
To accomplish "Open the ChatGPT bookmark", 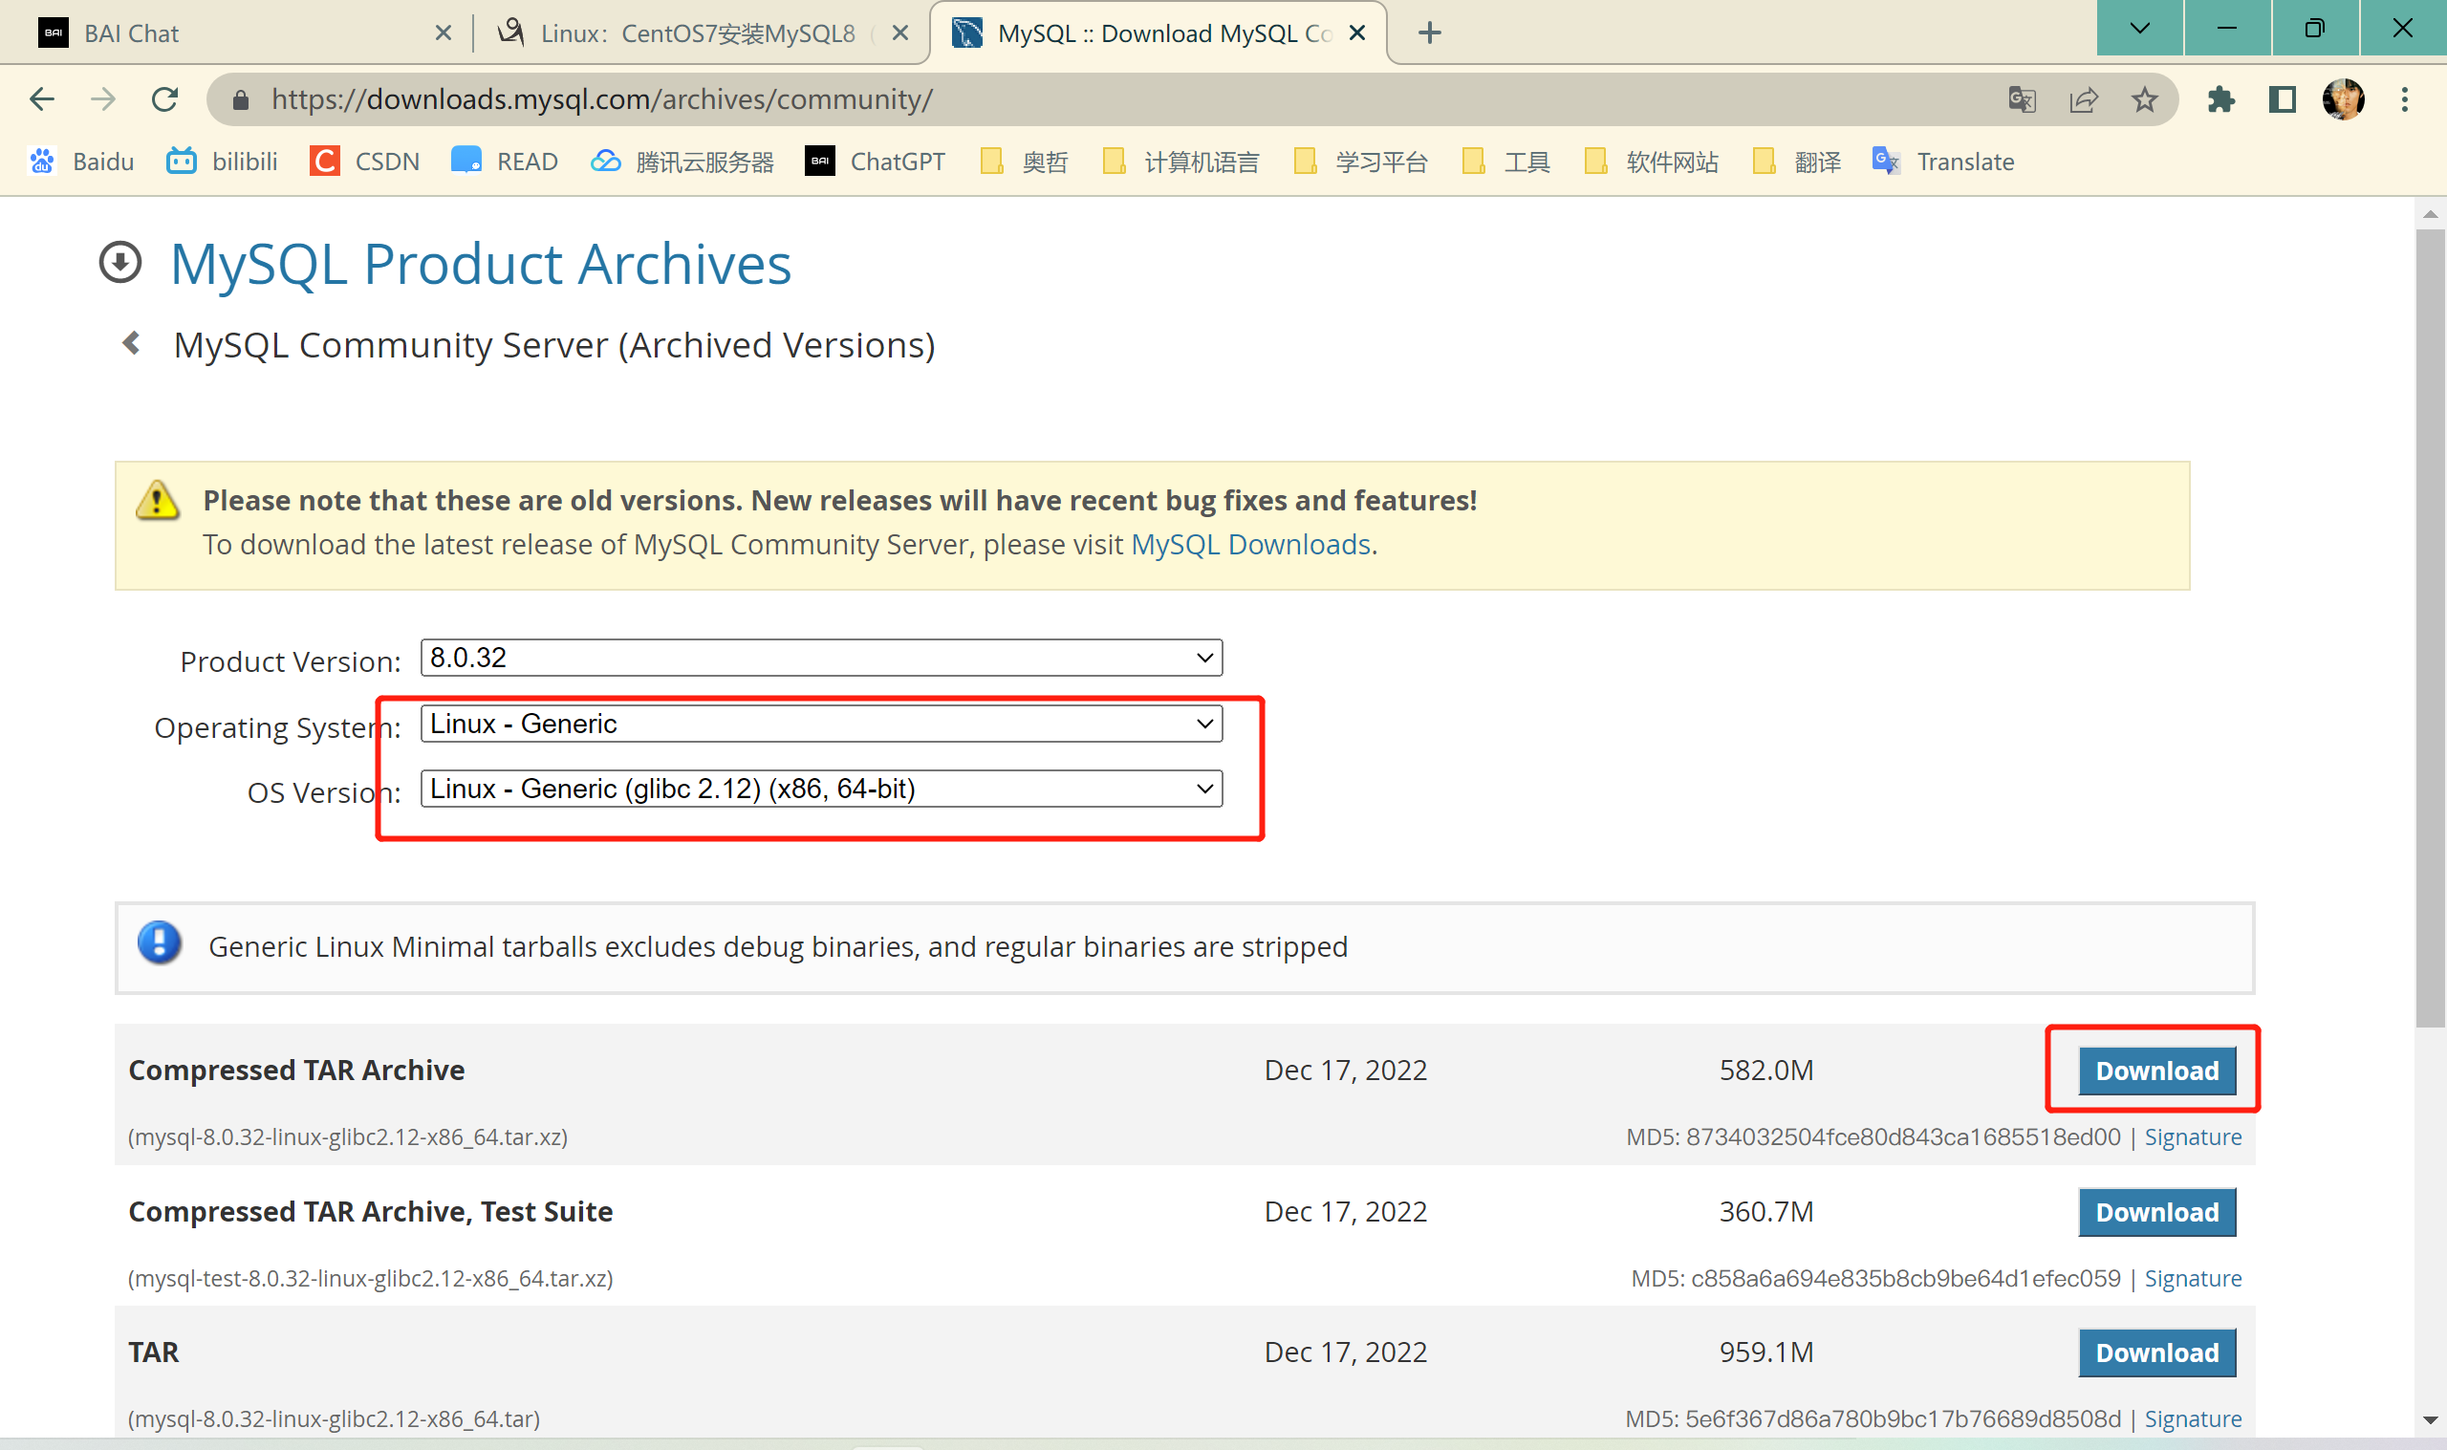I will [x=875, y=162].
